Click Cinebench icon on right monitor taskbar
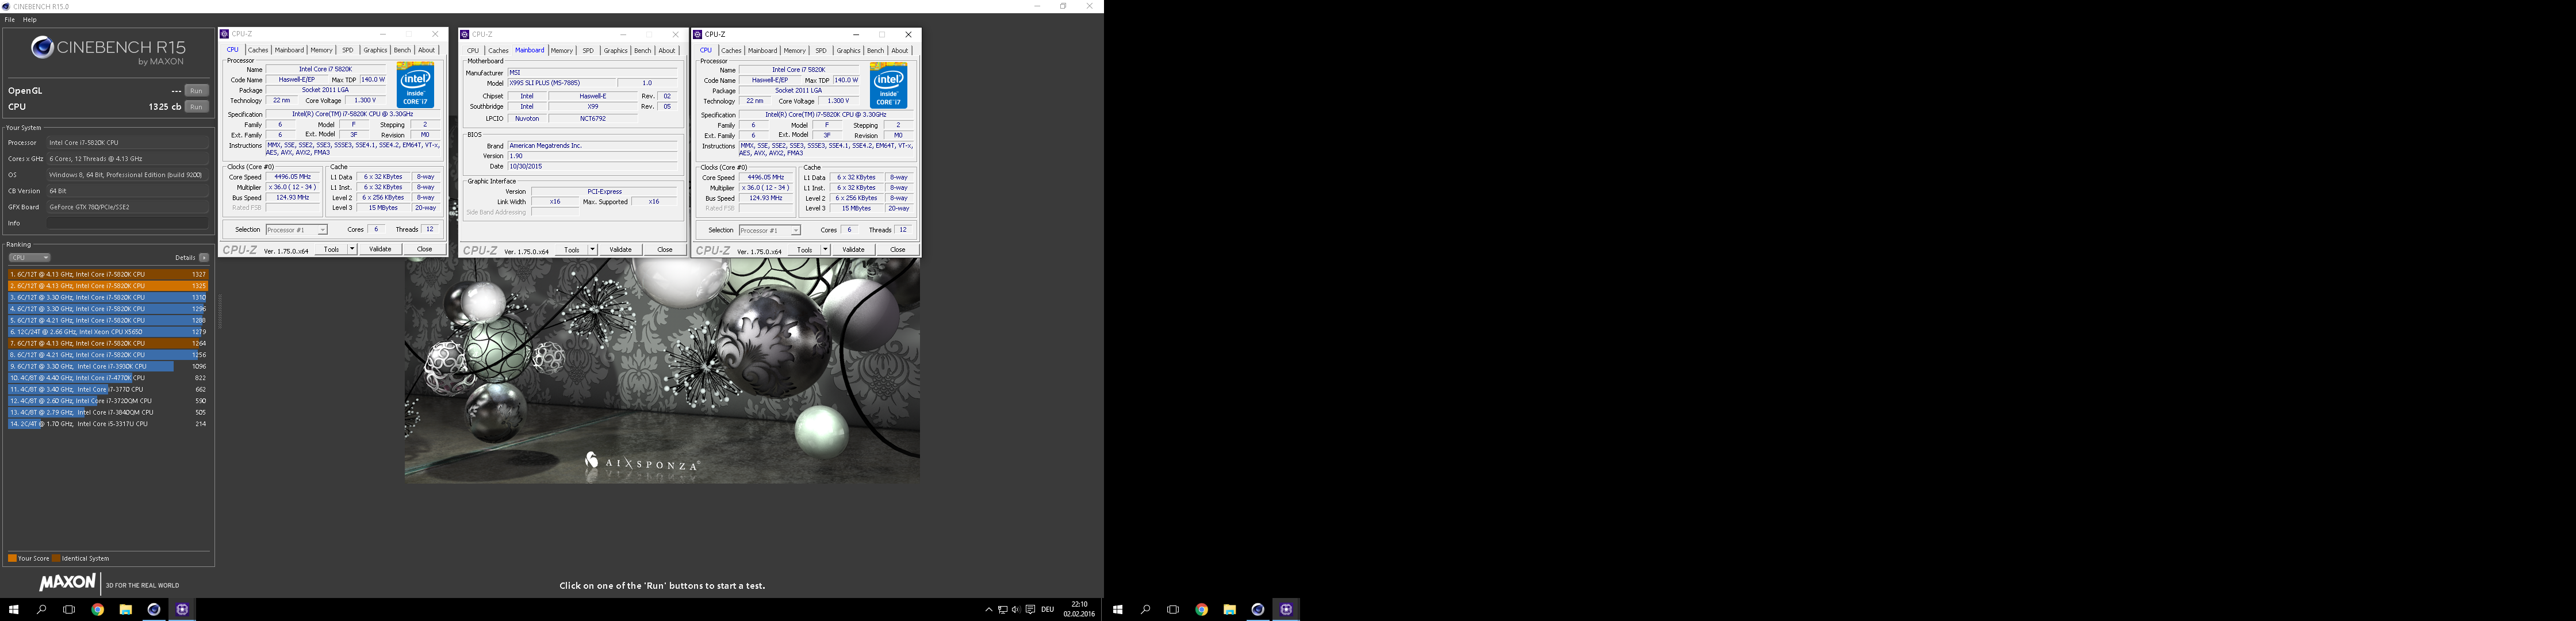The height and width of the screenshot is (621, 2576). pyautogui.click(x=1257, y=609)
